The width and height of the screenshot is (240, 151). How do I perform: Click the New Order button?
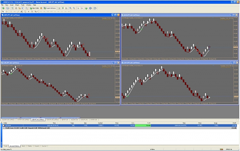pyautogui.click(x=35, y=8)
